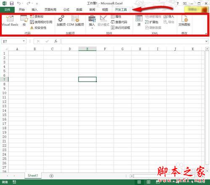Viewport: 210px width, 185px height.
Task: Undo the last action
Action: [x=19, y=3]
